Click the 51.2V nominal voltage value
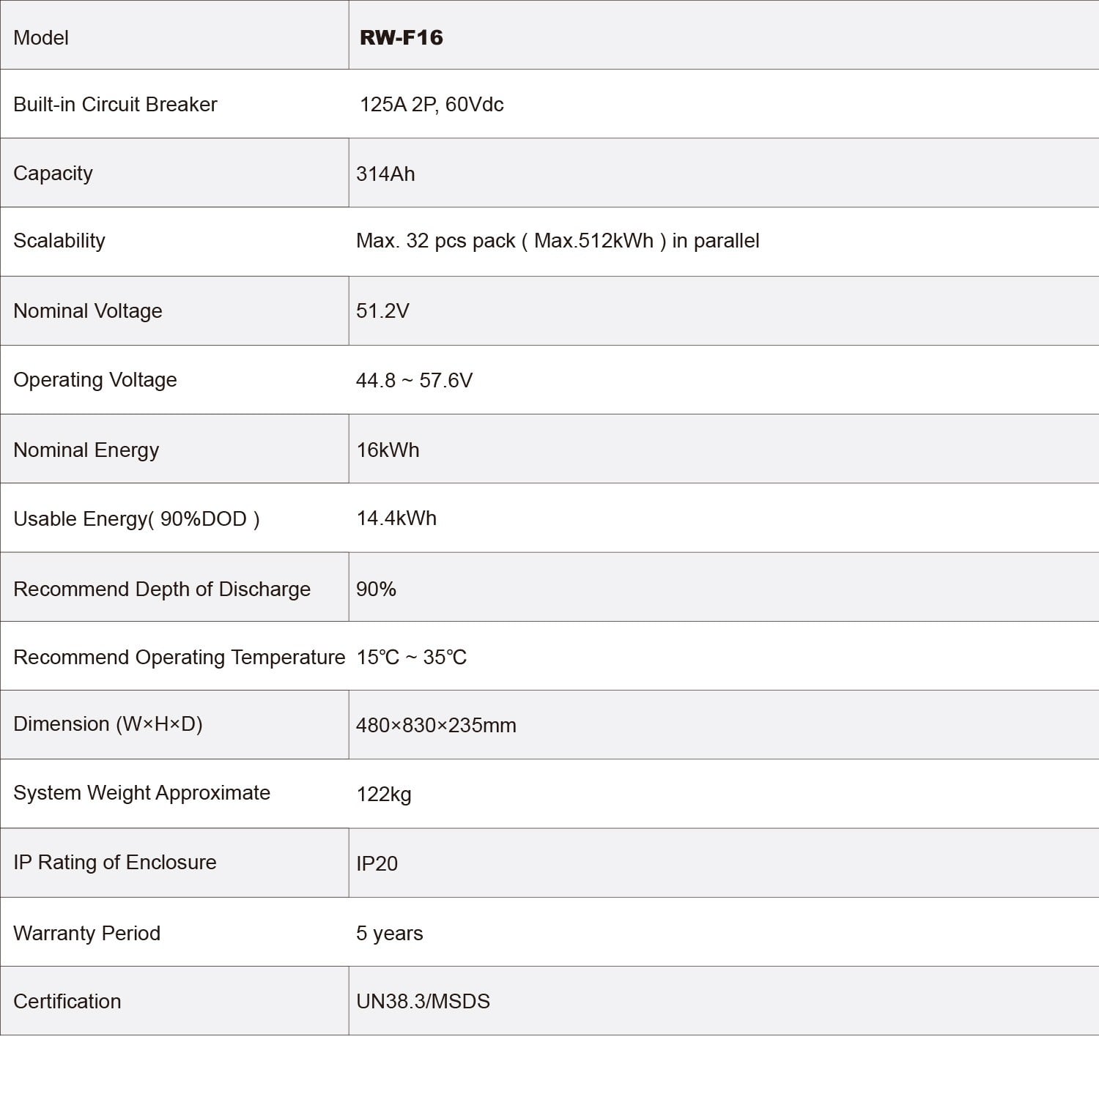Screen dimensions: 1099x1094 click(382, 310)
